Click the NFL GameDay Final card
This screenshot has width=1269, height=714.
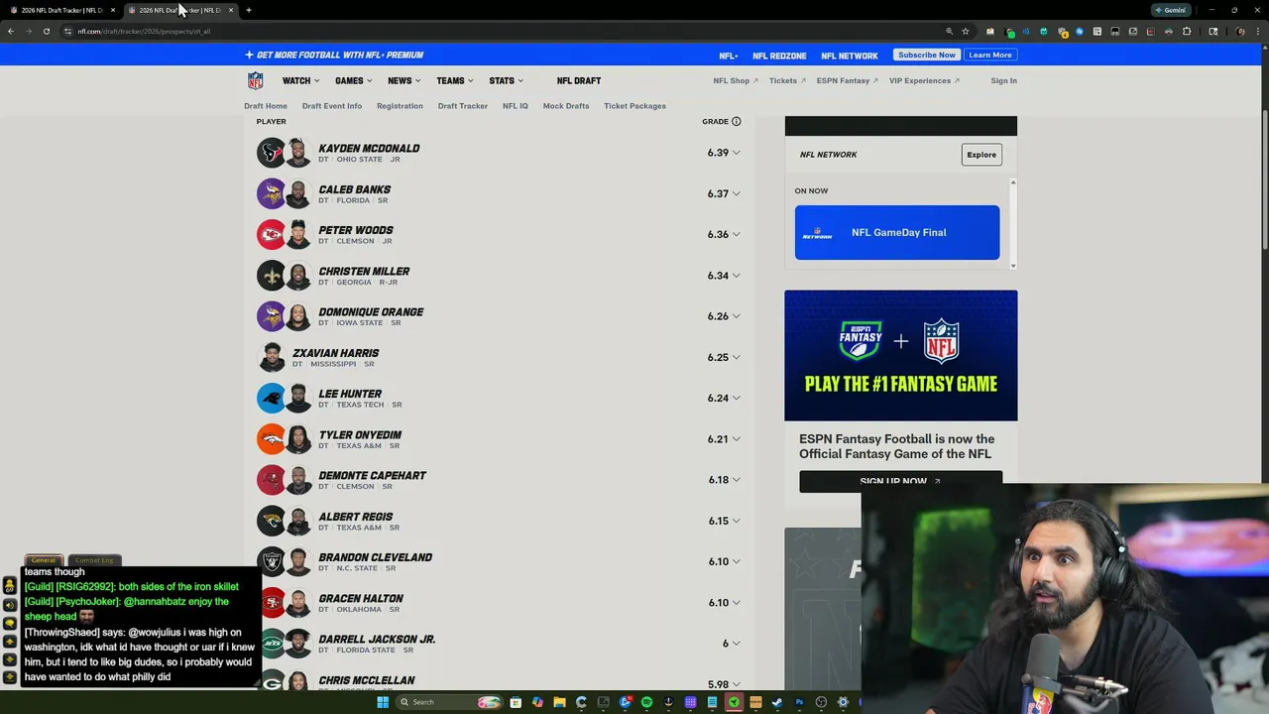[897, 232]
